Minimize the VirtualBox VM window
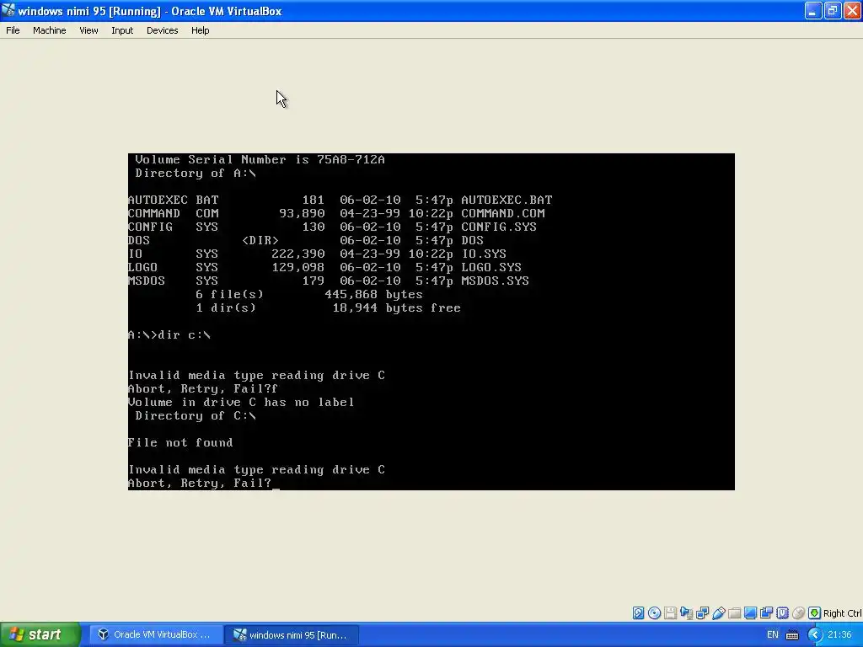The image size is (863, 647). (813, 10)
